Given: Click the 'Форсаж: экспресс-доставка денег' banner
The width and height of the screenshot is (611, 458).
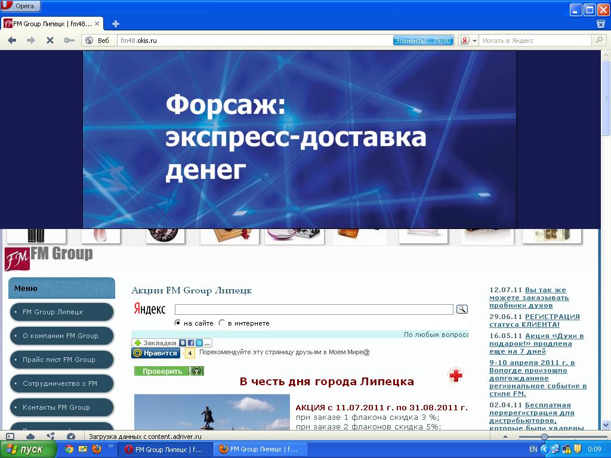Looking at the screenshot, I should click(x=300, y=139).
